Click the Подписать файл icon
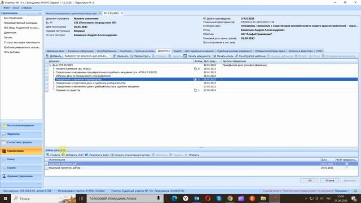 (86, 155)
